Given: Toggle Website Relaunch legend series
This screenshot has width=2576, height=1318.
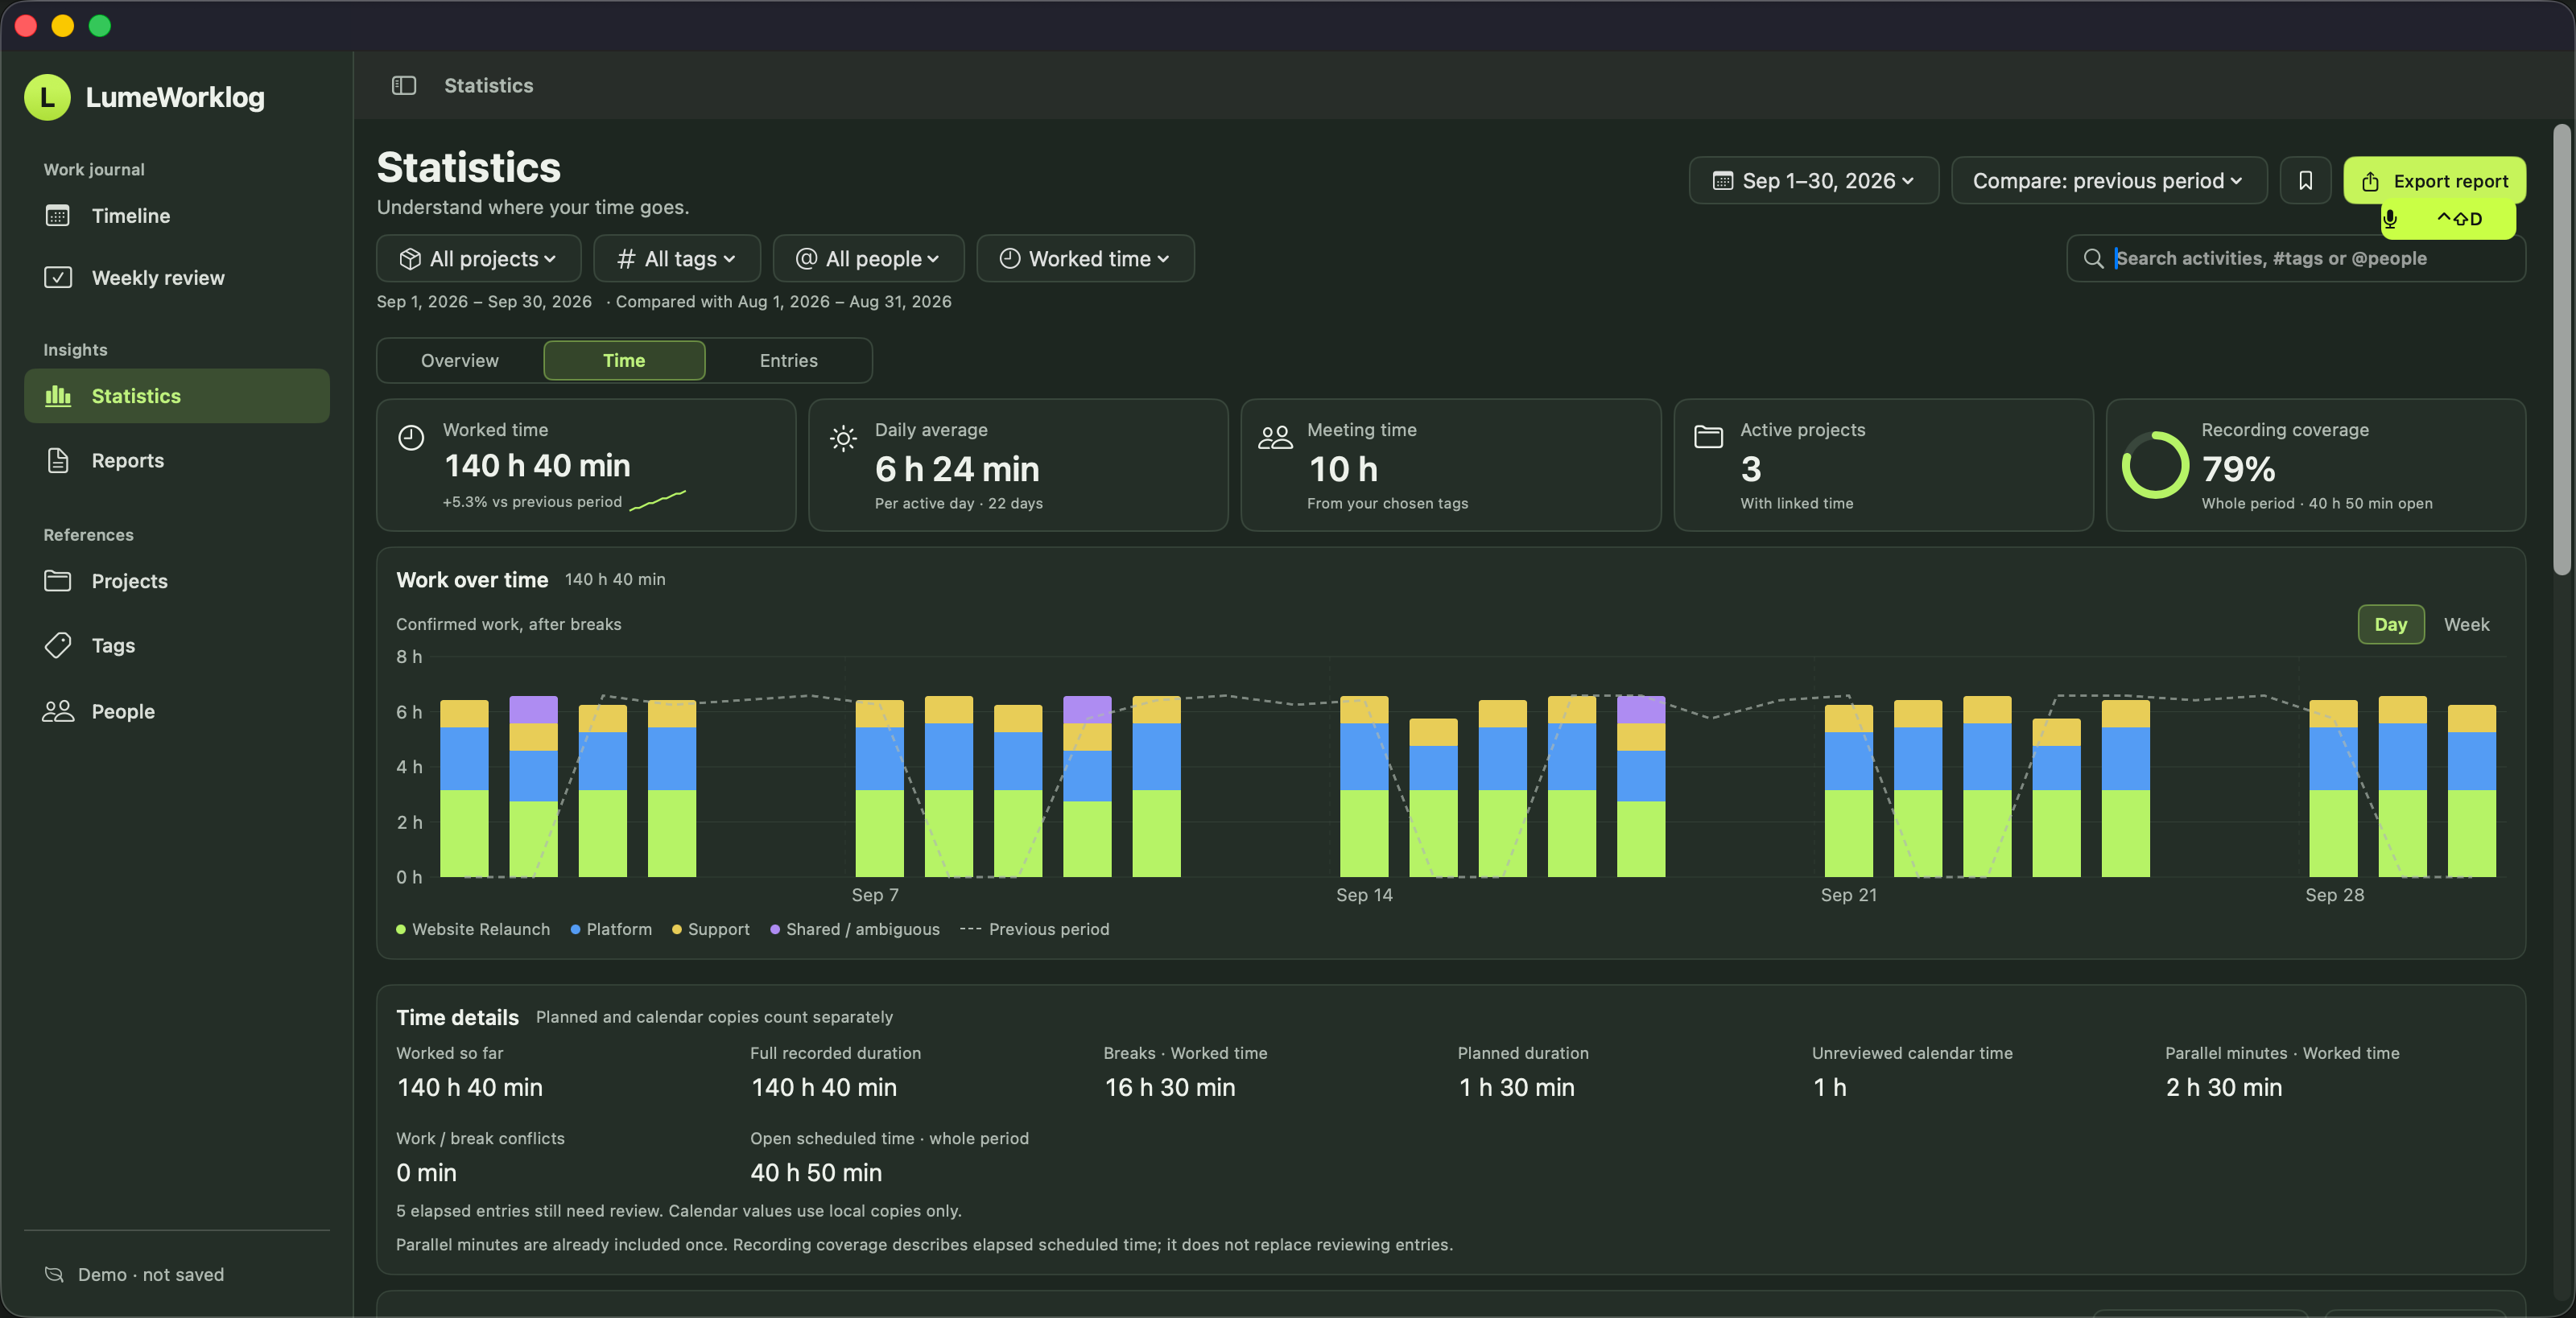Looking at the screenshot, I should coord(473,929).
